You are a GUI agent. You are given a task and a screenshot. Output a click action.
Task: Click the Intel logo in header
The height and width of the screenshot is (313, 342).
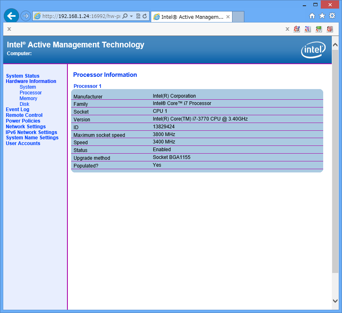[x=313, y=50]
